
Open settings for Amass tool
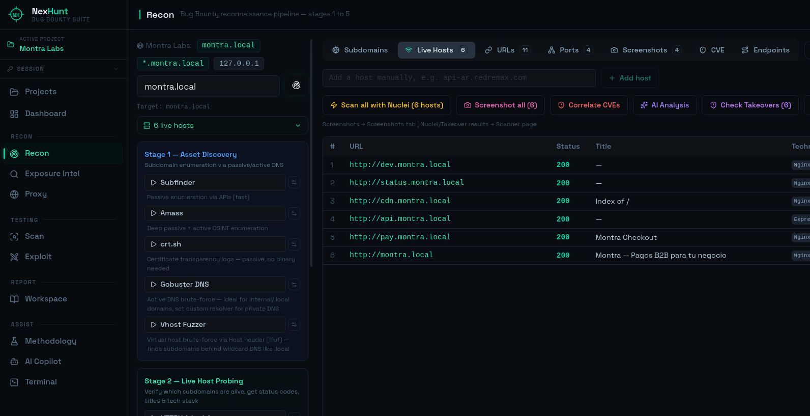point(294,213)
